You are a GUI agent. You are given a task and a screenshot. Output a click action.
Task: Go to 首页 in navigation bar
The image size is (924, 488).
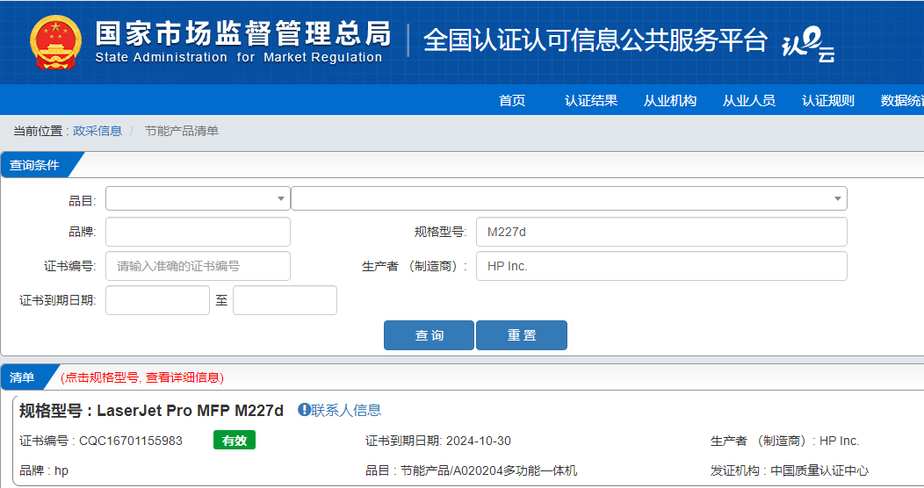pos(512,101)
